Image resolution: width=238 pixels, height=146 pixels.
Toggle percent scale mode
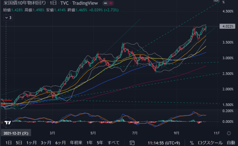(x=192, y=143)
